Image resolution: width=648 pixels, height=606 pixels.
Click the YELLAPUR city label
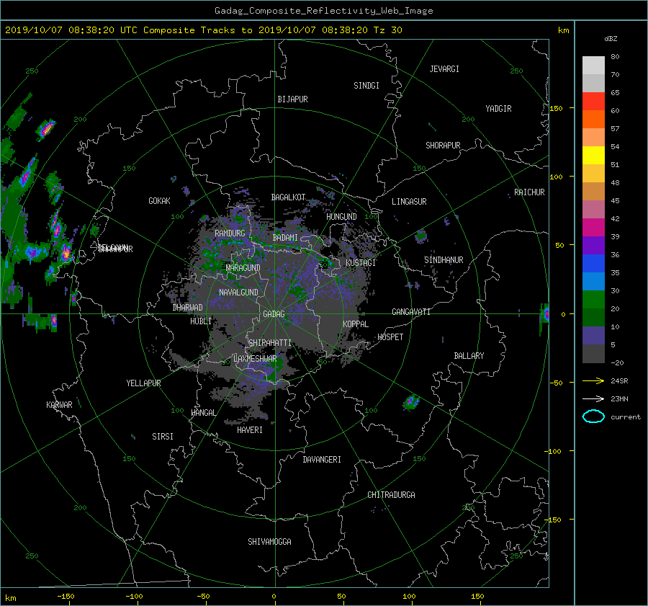[143, 383]
